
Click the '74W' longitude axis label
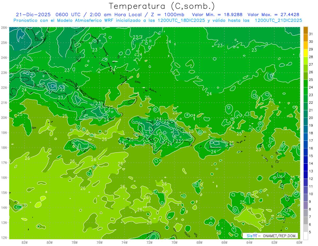(x=124, y=242)
